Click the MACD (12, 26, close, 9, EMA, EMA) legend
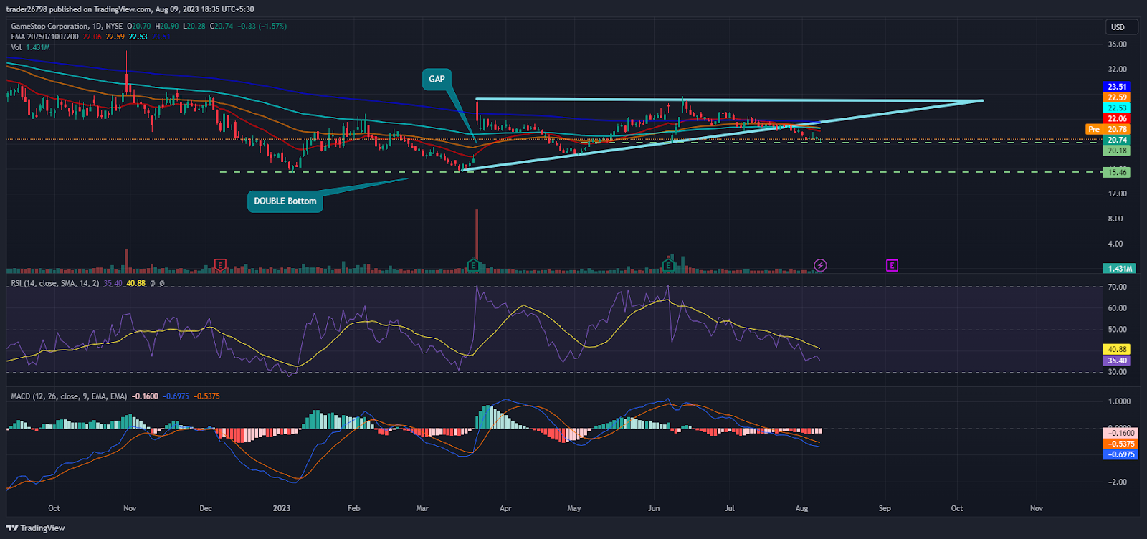 69,396
